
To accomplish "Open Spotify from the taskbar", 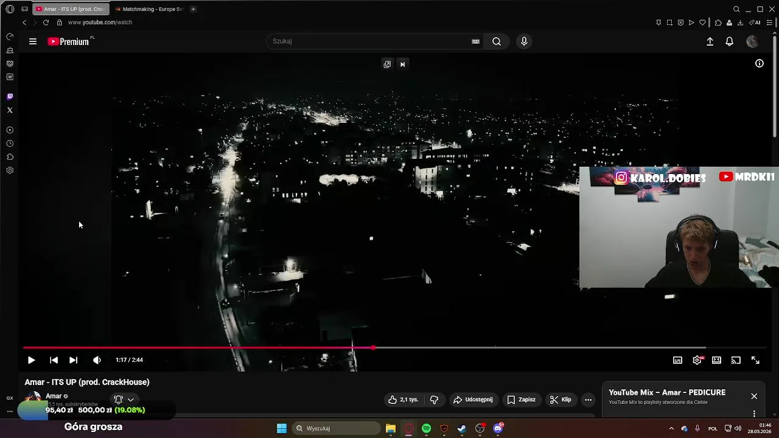I will pos(426,428).
